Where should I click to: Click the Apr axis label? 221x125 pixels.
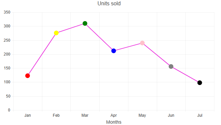[113, 115]
